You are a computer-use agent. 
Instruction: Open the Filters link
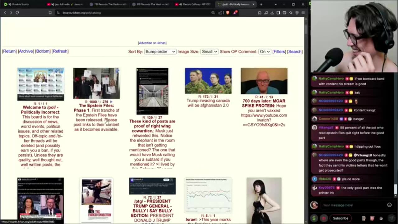(279, 52)
